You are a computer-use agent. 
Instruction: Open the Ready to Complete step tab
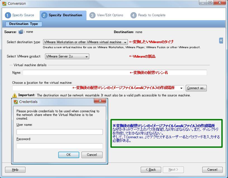[x=148, y=15]
